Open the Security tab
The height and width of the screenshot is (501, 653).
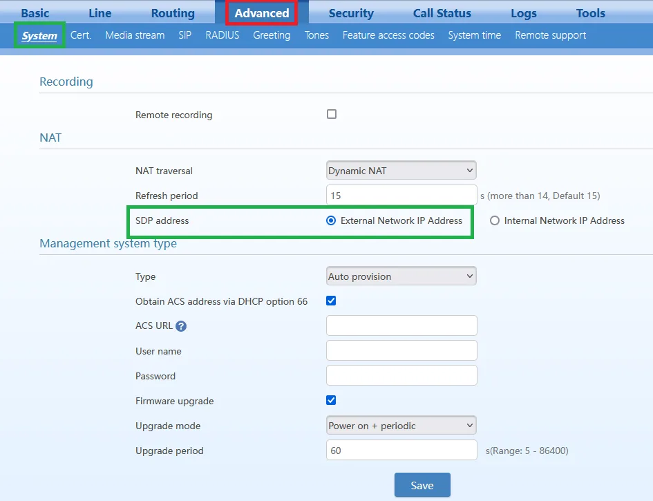pyautogui.click(x=351, y=13)
